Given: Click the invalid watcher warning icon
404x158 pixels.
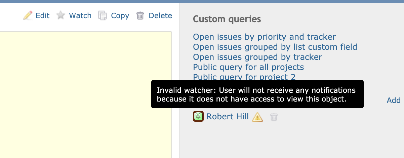Looking at the screenshot, I should coord(257,117).
